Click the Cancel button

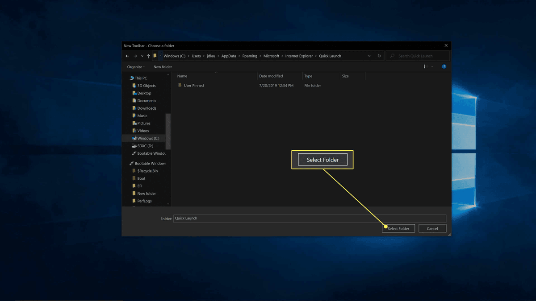coord(432,228)
